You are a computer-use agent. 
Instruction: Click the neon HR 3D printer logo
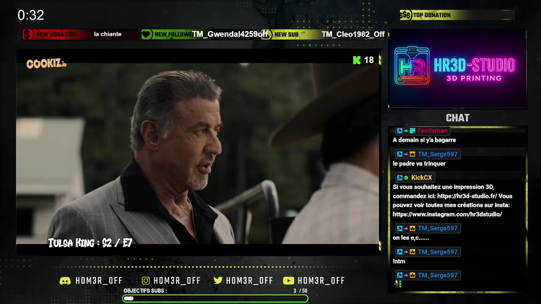(412, 66)
